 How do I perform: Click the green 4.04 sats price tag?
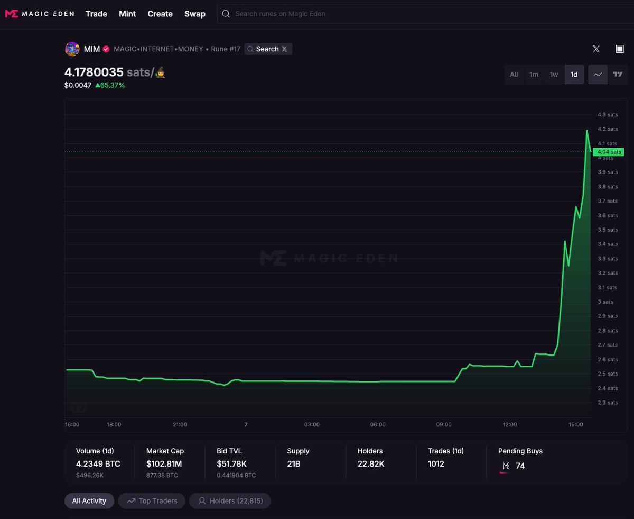click(x=609, y=152)
